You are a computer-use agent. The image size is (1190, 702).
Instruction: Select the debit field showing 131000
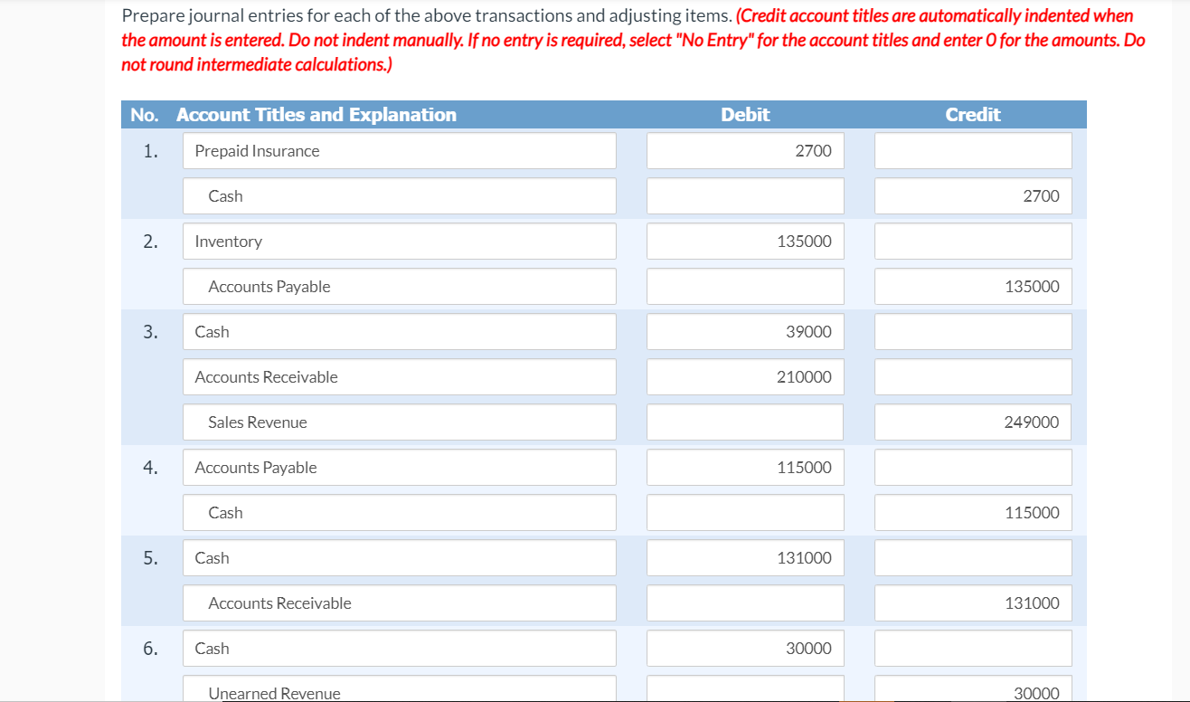tap(745, 558)
